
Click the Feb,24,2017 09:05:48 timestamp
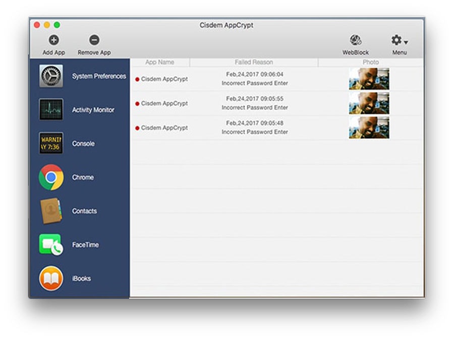[x=255, y=123]
